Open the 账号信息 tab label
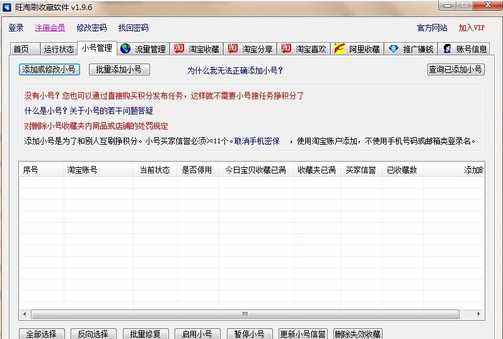Viewport: 503px width, 339px height. 471,49
